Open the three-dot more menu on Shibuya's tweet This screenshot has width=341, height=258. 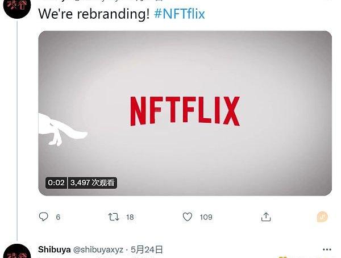click(x=327, y=249)
